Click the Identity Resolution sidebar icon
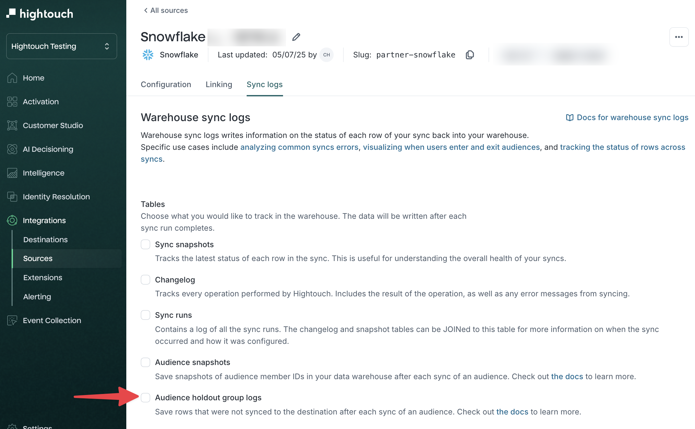This screenshot has height=429, width=695. point(12,197)
